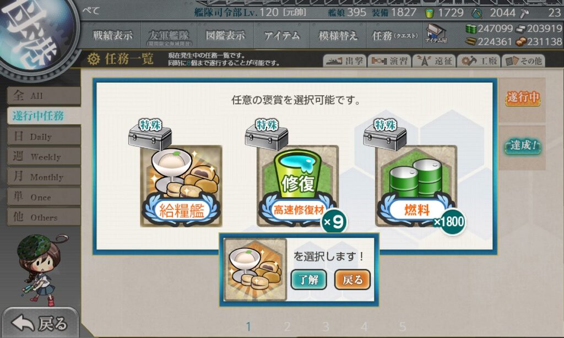The height and width of the screenshot is (338, 564).
Task: Confirm selection with the 了解 button
Action: pos(308,280)
